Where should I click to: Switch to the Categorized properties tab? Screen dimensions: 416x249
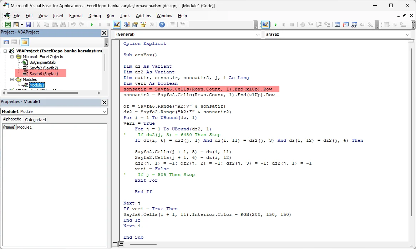(x=35, y=120)
